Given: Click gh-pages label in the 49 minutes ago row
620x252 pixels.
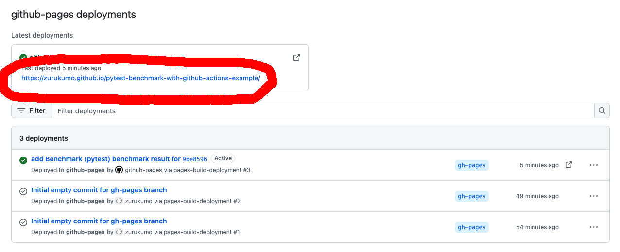Looking at the screenshot, I should tap(472, 196).
